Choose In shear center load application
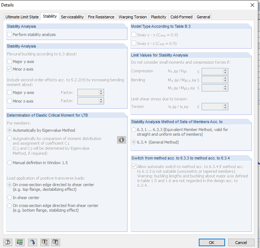This screenshot has width=260, height=248. tap(10, 198)
